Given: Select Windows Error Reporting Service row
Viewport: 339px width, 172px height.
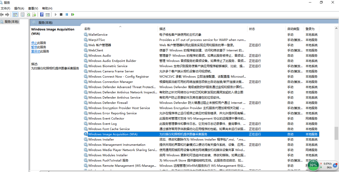Looking at the screenshot, I should coord(201,113).
